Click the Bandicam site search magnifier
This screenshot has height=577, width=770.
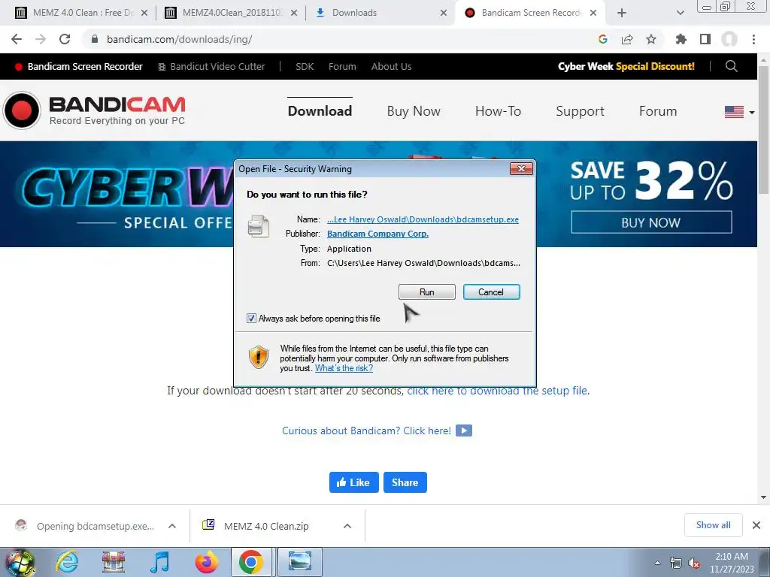pos(731,66)
